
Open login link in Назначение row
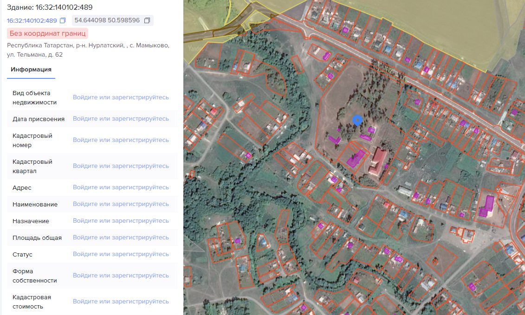(x=121, y=221)
